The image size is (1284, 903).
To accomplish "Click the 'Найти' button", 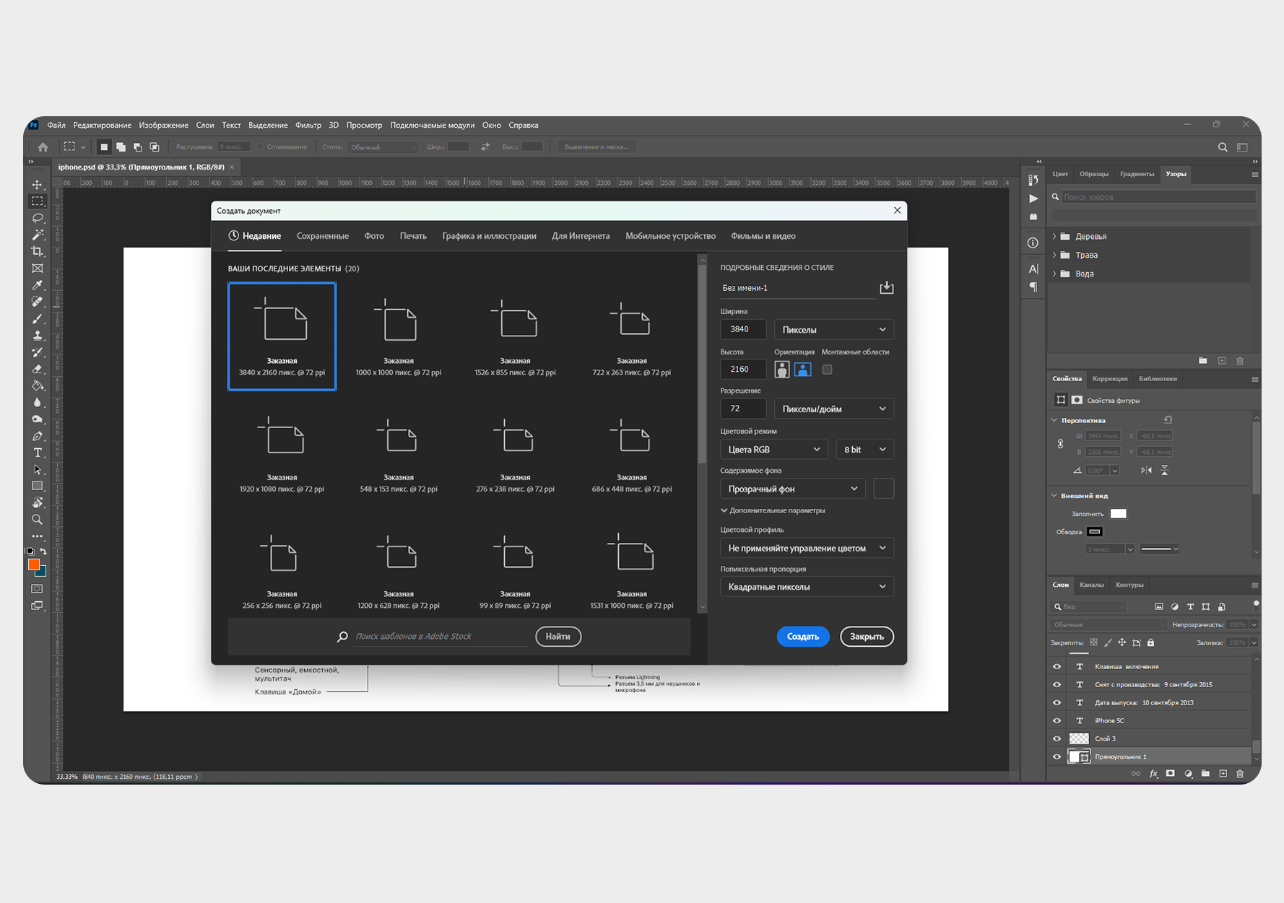I will coord(558,637).
